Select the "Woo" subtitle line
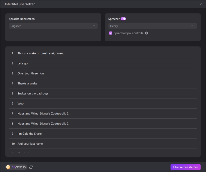 point(20,103)
